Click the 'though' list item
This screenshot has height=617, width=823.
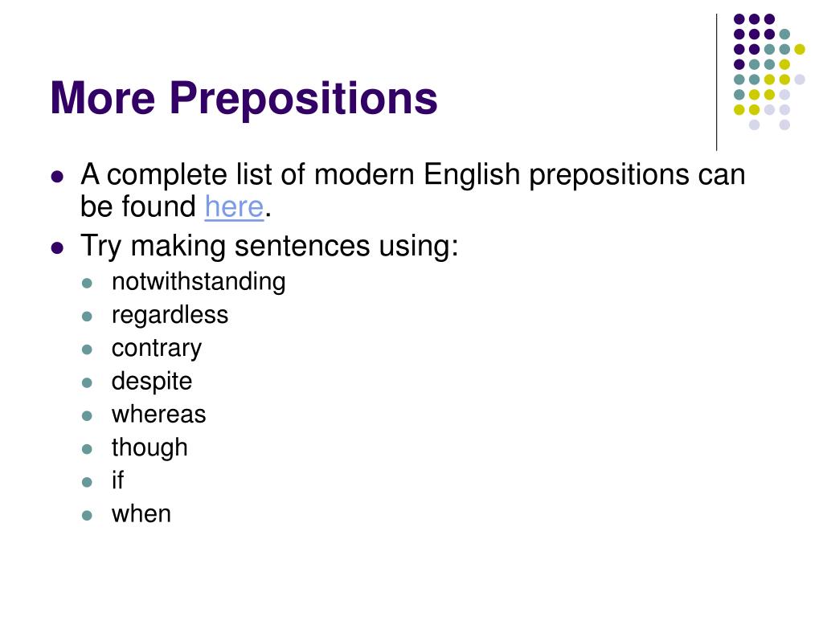[x=149, y=448]
